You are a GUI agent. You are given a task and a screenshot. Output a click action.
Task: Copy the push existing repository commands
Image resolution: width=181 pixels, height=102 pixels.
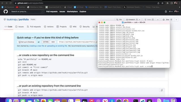(x=162, y=90)
